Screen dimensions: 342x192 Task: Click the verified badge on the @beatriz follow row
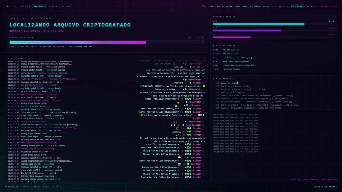click(x=190, y=151)
